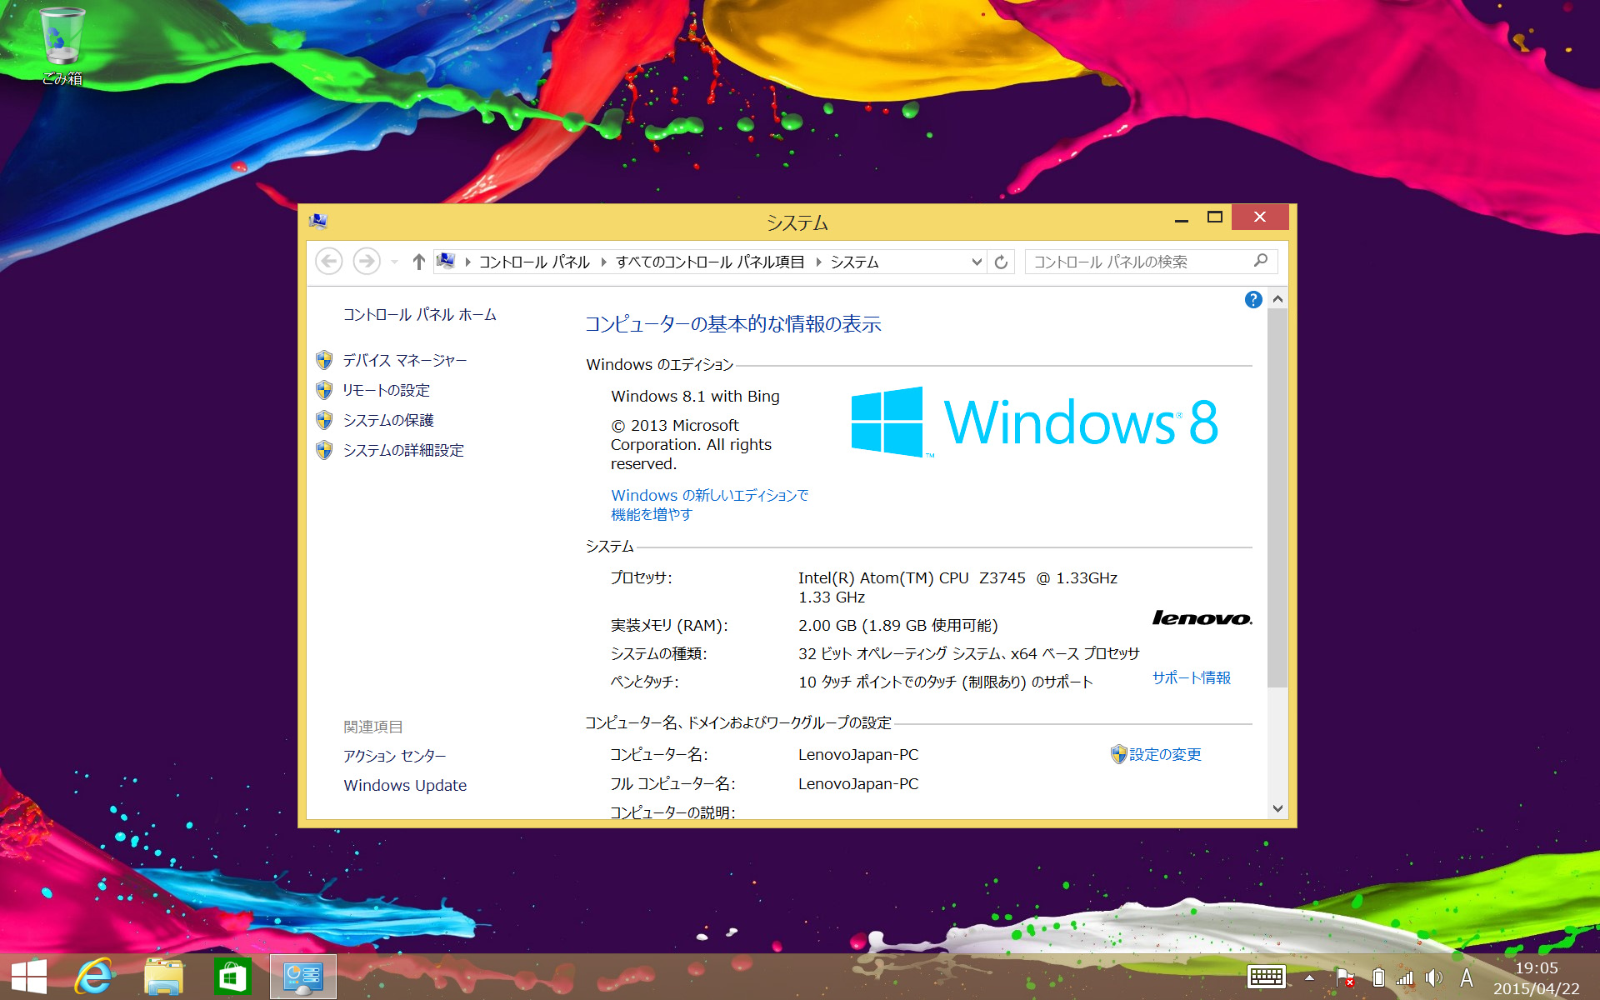The height and width of the screenshot is (1000, 1600).
Task: Click the LenovoJapan-PC computer name value
Action: click(x=858, y=755)
